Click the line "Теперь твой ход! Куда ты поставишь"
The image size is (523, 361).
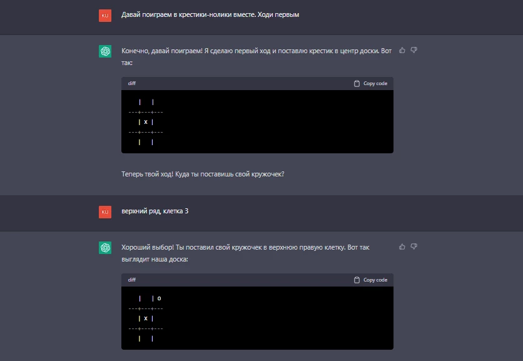click(x=203, y=174)
